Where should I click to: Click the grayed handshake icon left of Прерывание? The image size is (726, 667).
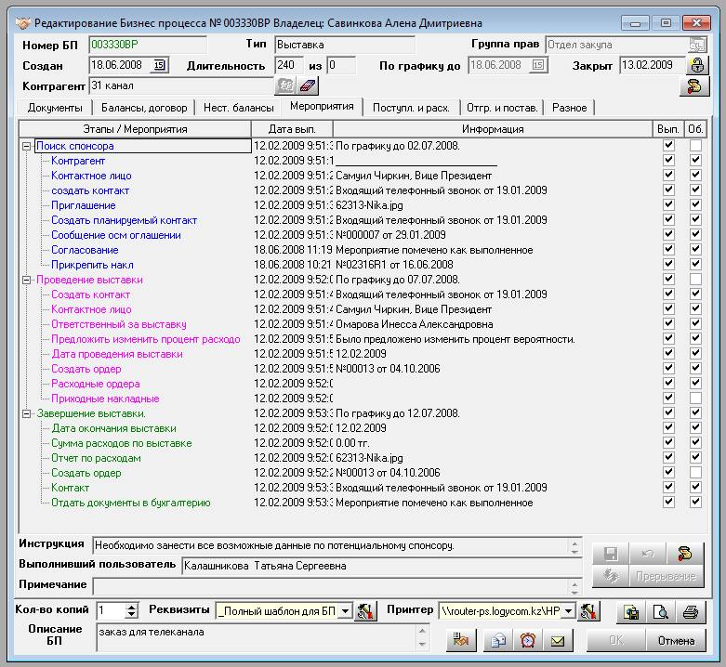610,576
